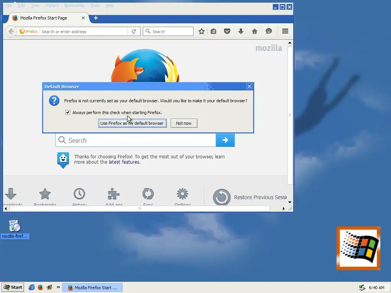Viewport: 391px width, 293px height.
Task: Minimize the Firefox window
Action: point(275,7)
